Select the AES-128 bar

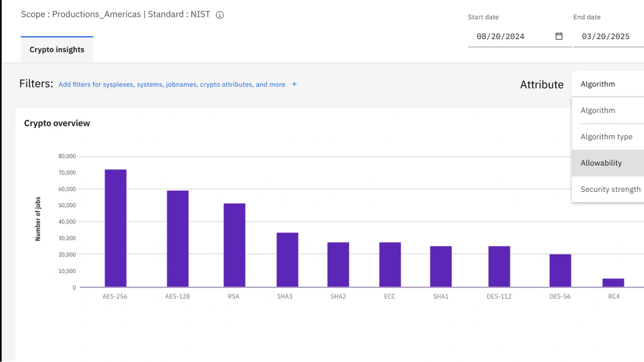pyautogui.click(x=178, y=239)
